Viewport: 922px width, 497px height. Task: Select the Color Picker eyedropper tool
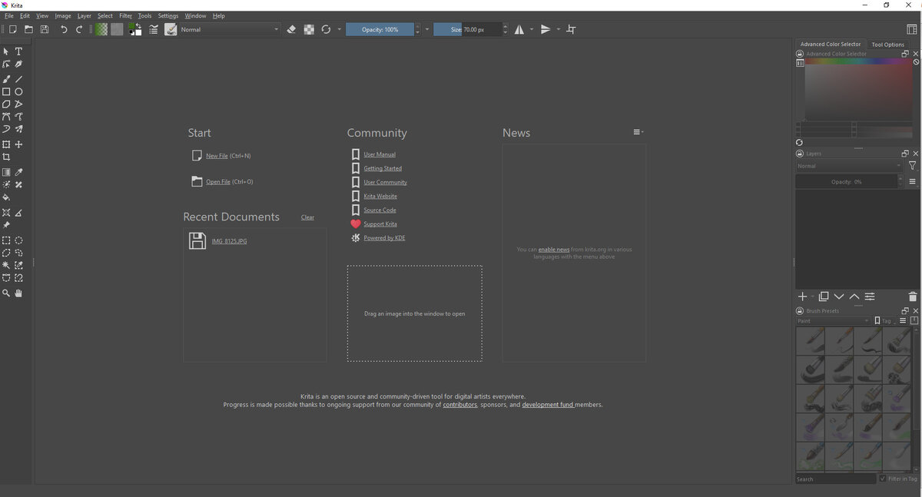point(19,173)
